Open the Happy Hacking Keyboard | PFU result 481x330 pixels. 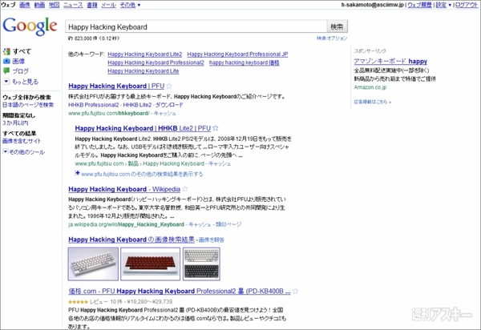point(116,86)
